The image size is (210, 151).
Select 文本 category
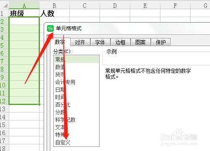(x=76, y=127)
